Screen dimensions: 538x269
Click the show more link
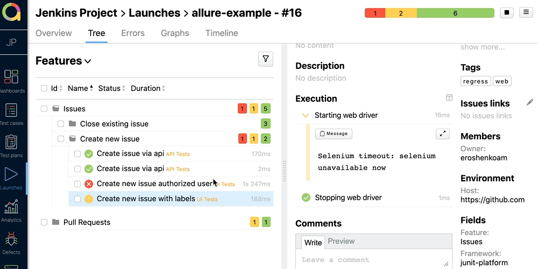click(483, 47)
